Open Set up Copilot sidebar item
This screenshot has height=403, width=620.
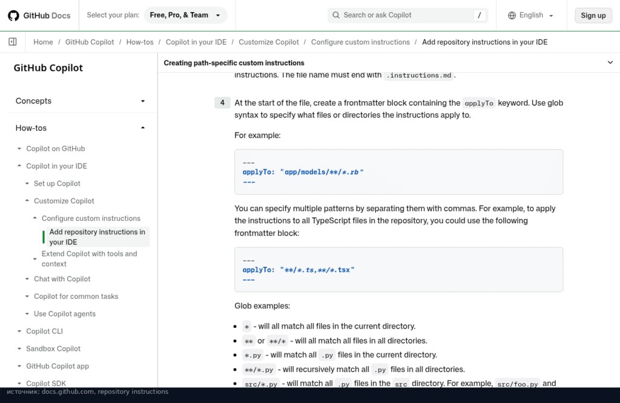(x=57, y=183)
